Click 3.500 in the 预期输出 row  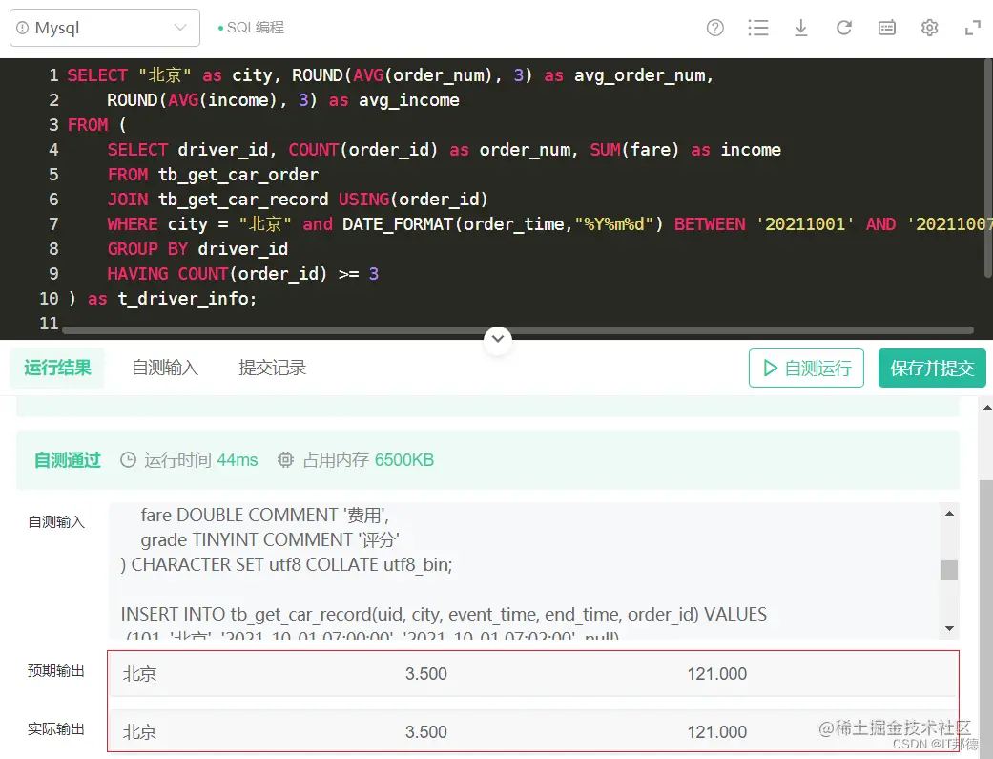[426, 674]
